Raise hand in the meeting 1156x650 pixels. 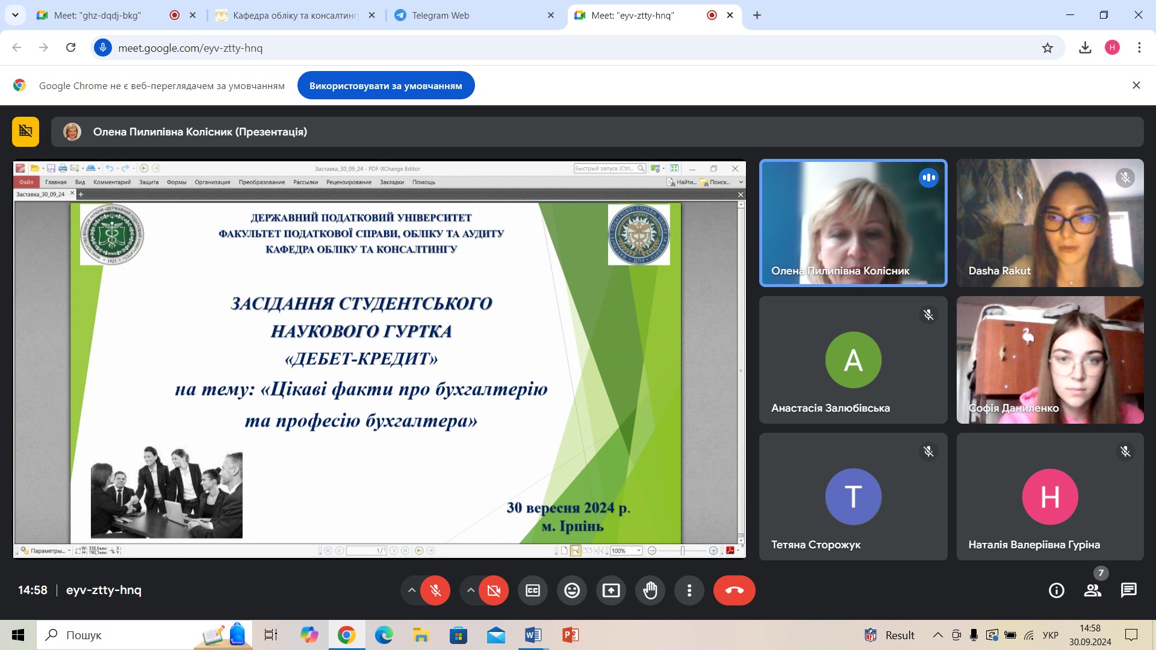650,590
